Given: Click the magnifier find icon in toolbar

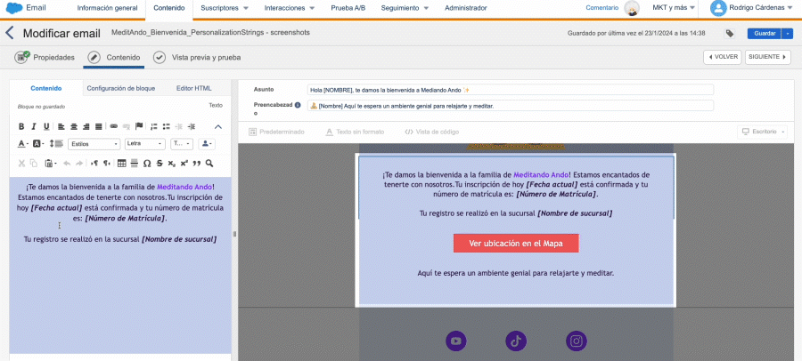Looking at the screenshot, I should (x=209, y=164).
